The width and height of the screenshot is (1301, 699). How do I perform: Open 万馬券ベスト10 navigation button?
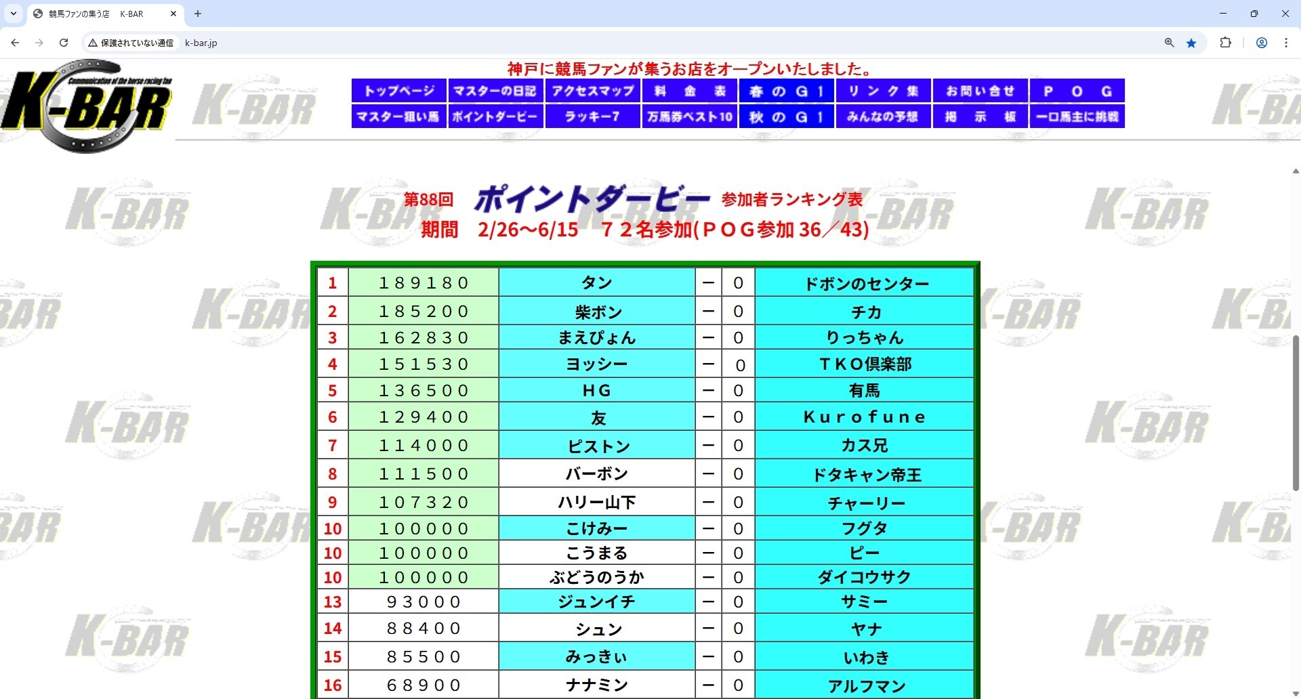coord(690,116)
